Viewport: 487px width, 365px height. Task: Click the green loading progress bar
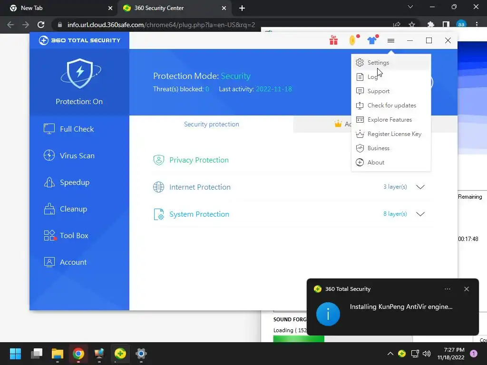point(299,339)
